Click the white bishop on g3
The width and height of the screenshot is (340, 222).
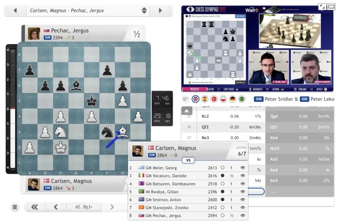tap(123, 132)
